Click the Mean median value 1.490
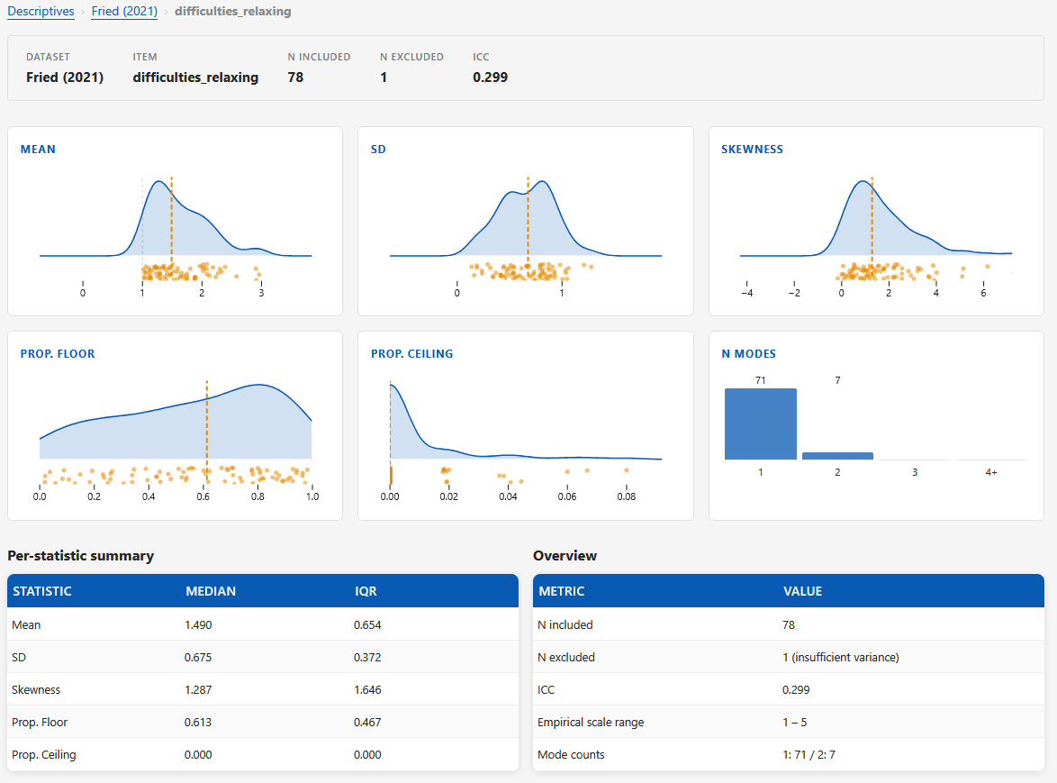This screenshot has width=1057, height=783. (x=198, y=625)
